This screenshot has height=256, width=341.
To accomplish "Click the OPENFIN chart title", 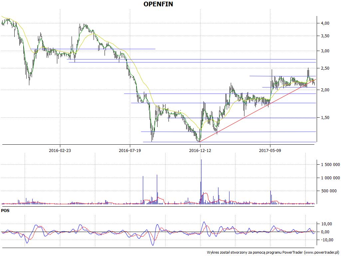I will [158, 4].
